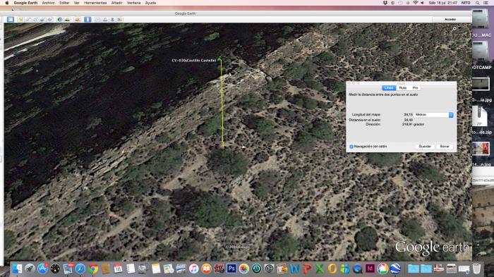Select the blue Ruler toolbar icon
Image resolution: width=494 pixels, height=277 pixels.
point(88,20)
